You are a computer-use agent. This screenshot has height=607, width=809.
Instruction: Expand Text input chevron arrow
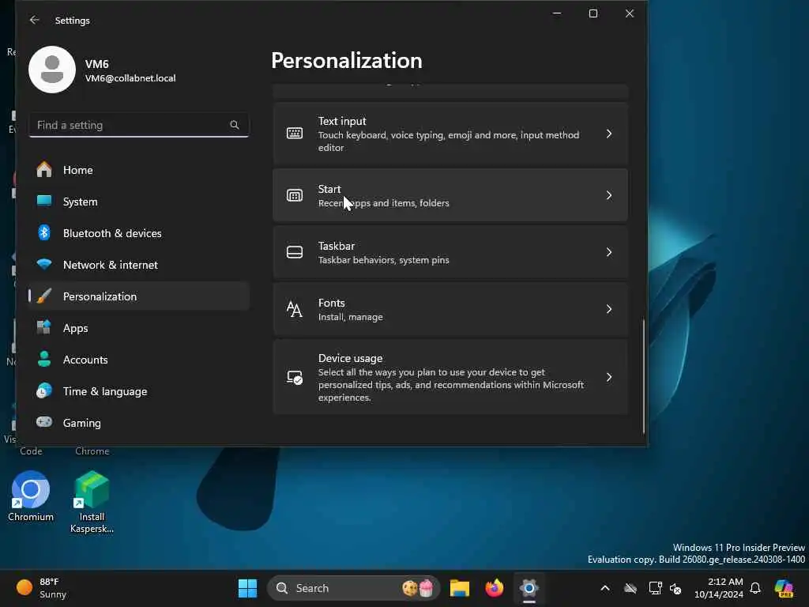[x=609, y=134]
